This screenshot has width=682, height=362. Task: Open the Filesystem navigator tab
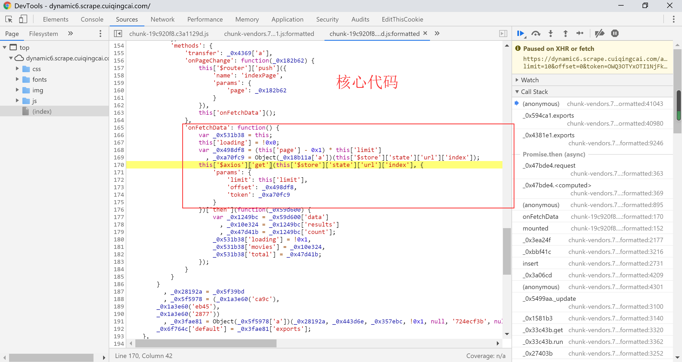(43, 34)
